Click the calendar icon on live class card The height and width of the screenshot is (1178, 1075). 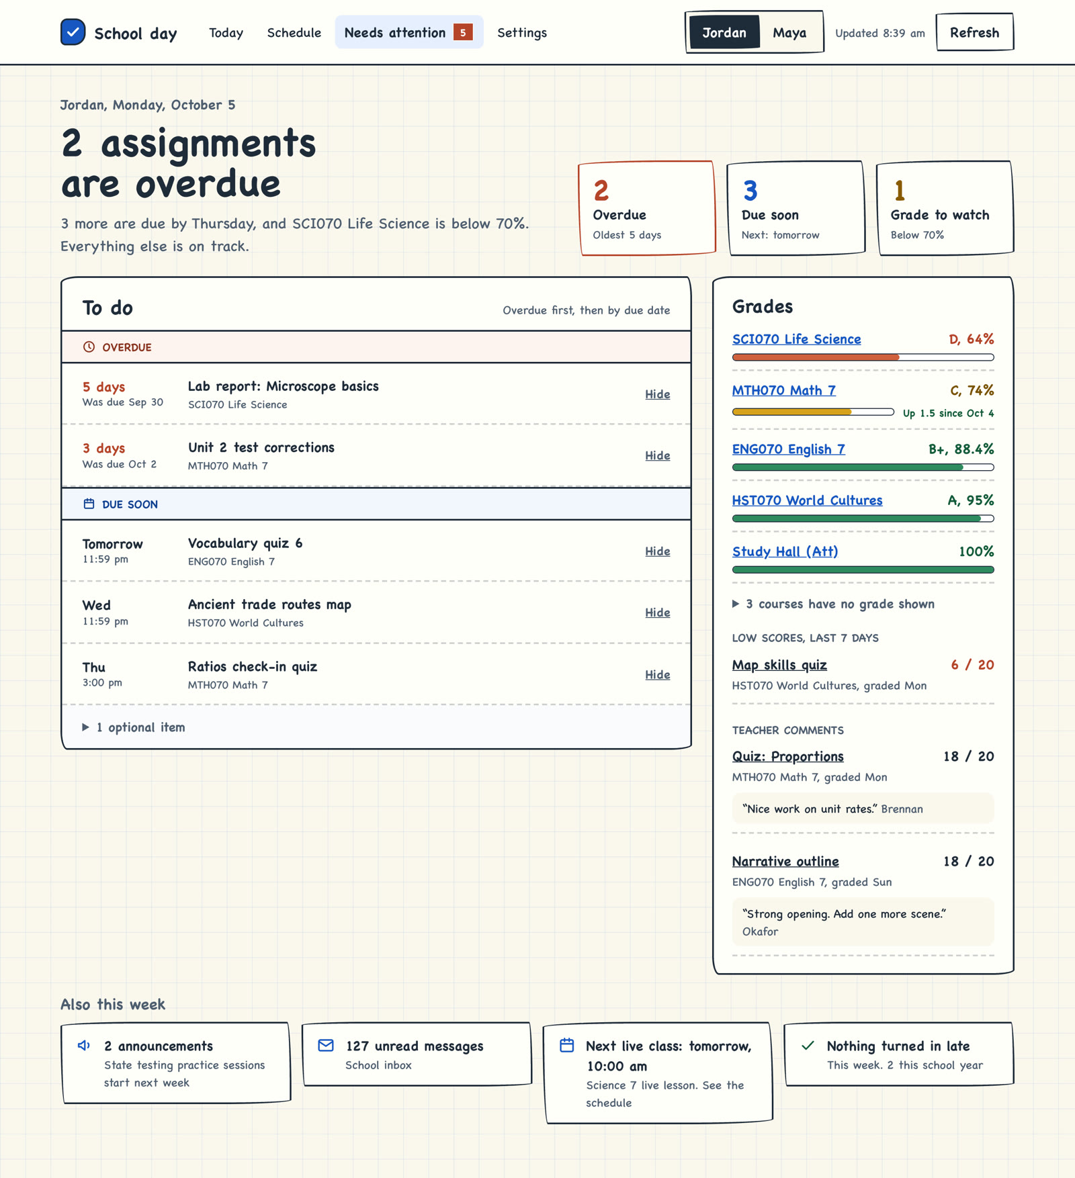tap(566, 1046)
